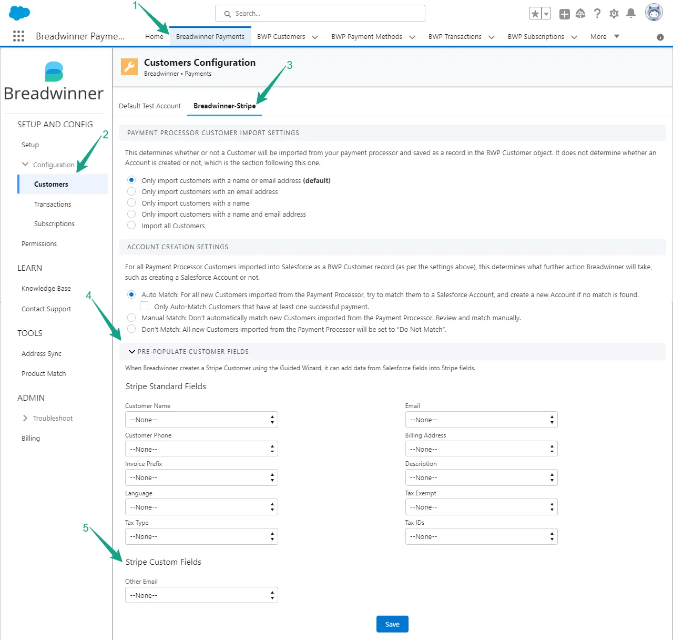673x641 pixels.
Task: Open the favorites list dropdown arrow
Action: click(546, 14)
